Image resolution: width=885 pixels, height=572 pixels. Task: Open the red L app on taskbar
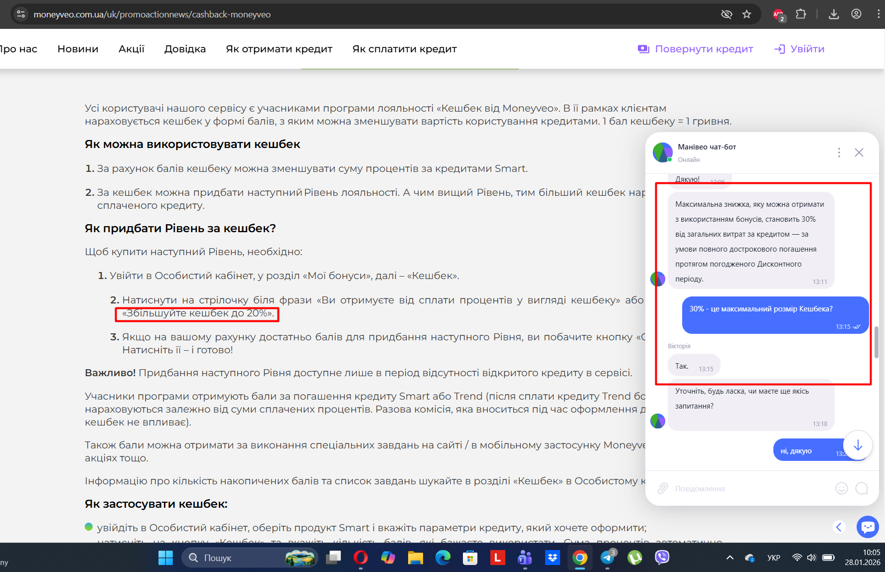pyautogui.click(x=497, y=558)
